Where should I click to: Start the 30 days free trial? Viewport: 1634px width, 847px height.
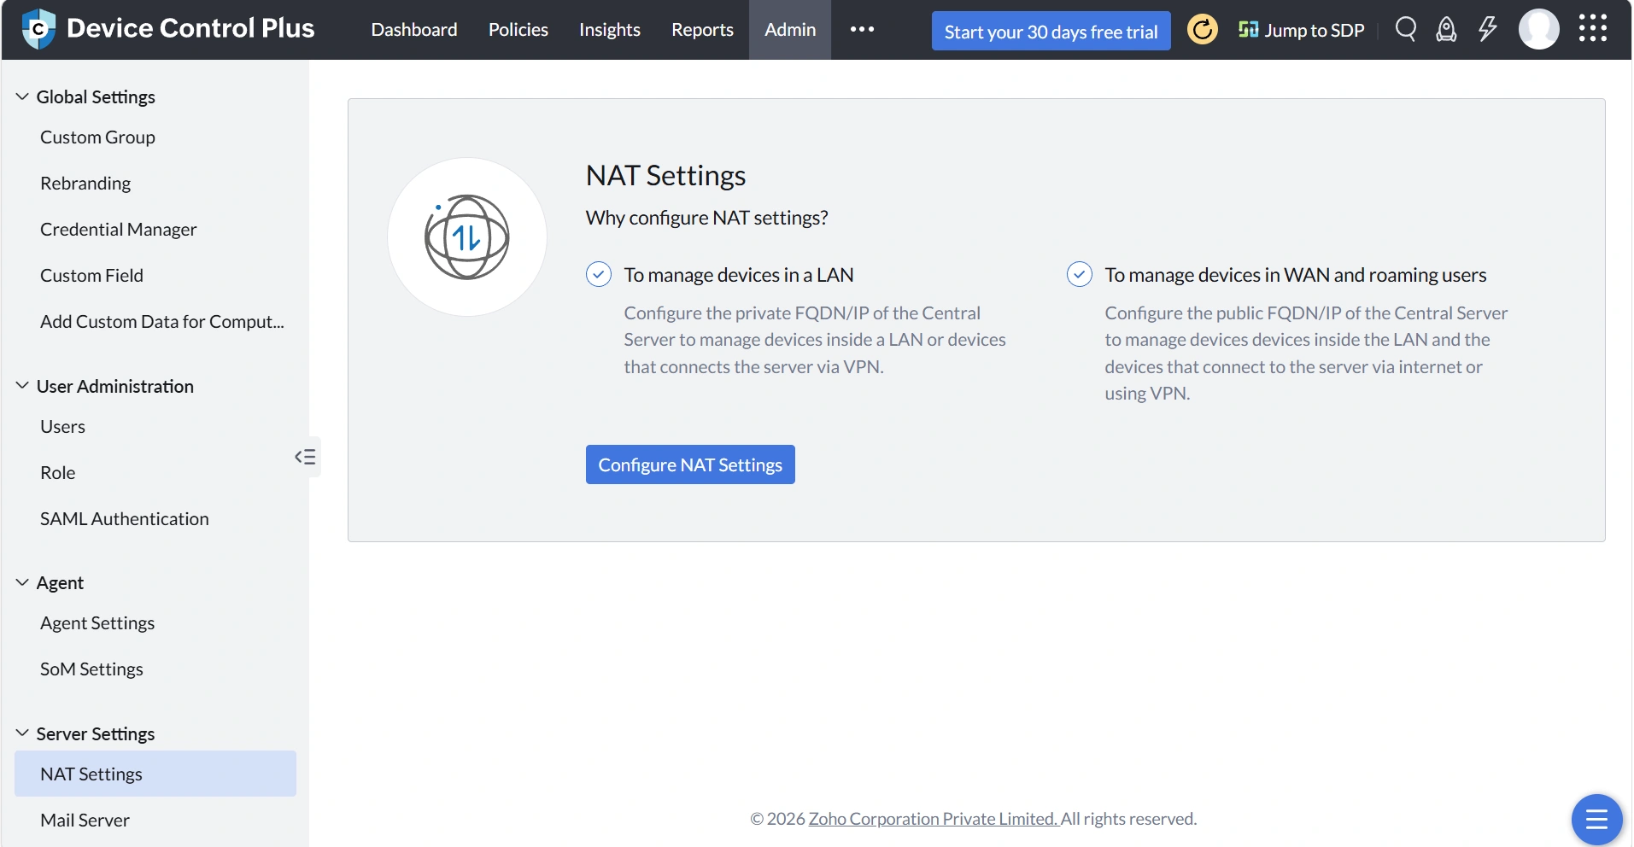click(1051, 31)
